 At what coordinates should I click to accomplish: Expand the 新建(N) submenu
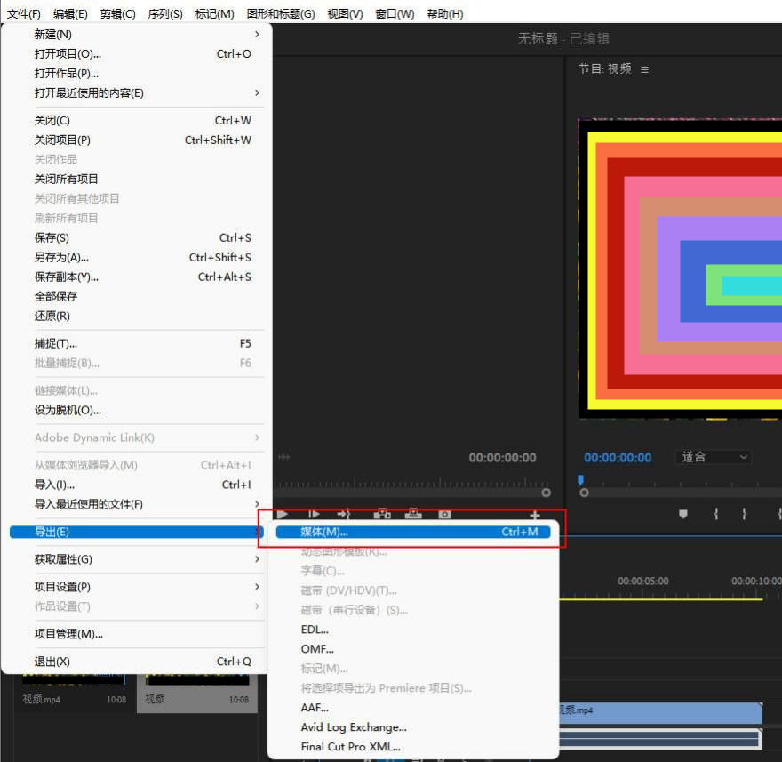click(142, 34)
